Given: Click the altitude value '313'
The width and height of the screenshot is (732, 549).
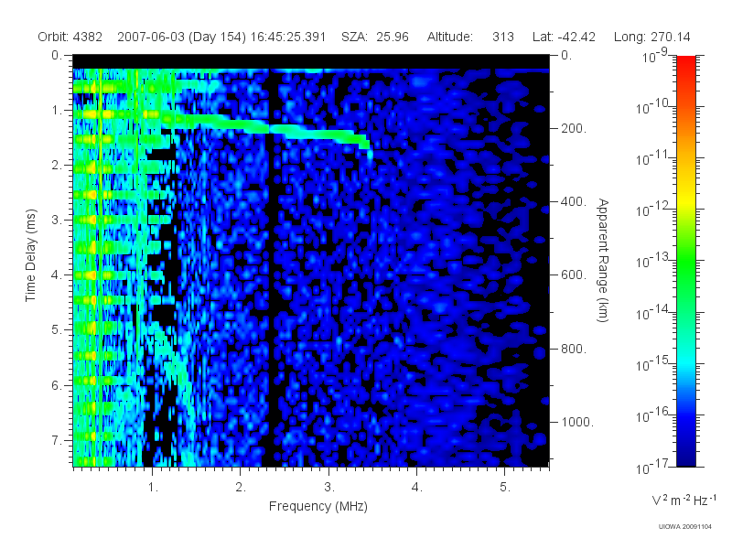Looking at the screenshot, I should click(x=502, y=37).
